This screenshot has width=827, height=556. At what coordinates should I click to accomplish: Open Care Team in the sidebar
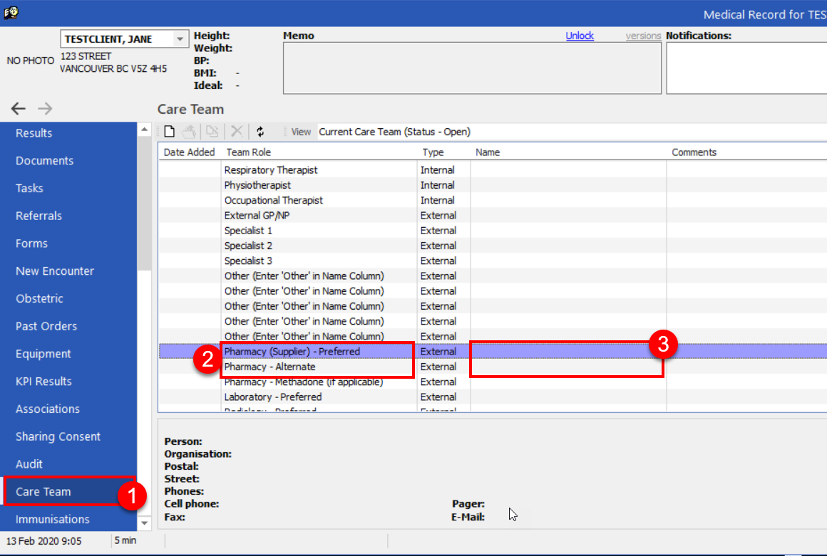43,492
